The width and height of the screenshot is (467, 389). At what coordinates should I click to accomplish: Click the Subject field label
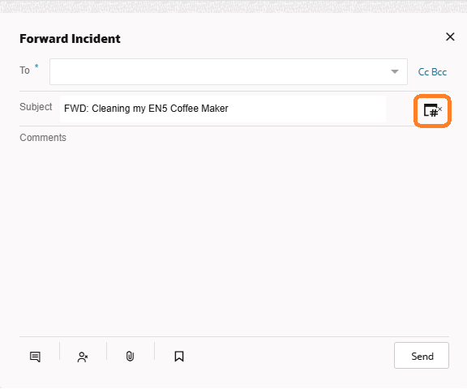pyautogui.click(x=36, y=107)
